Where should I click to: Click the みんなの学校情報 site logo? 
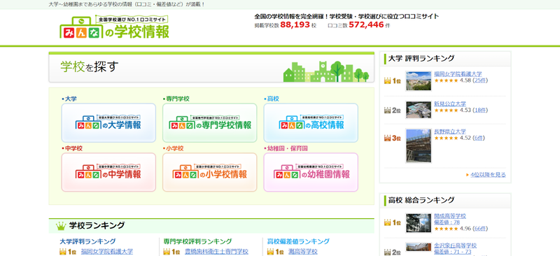click(114, 27)
